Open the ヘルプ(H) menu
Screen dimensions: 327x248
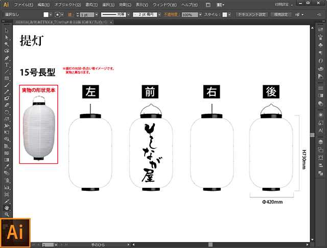tap(189, 5)
